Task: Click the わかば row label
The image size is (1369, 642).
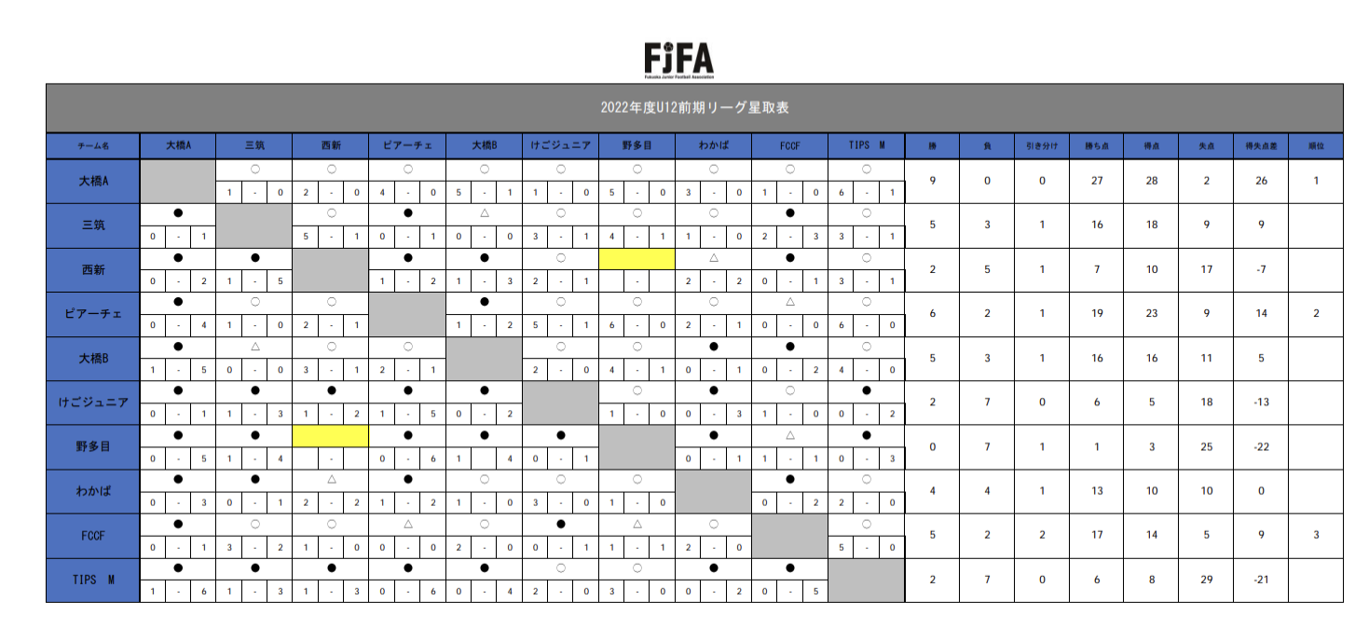Action: 93,491
